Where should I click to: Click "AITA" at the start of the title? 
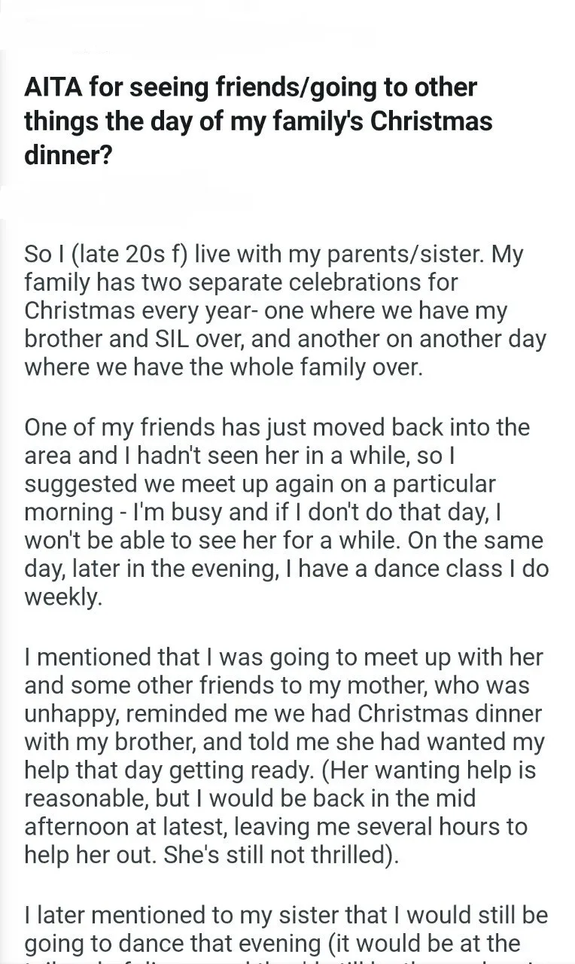click(51, 87)
